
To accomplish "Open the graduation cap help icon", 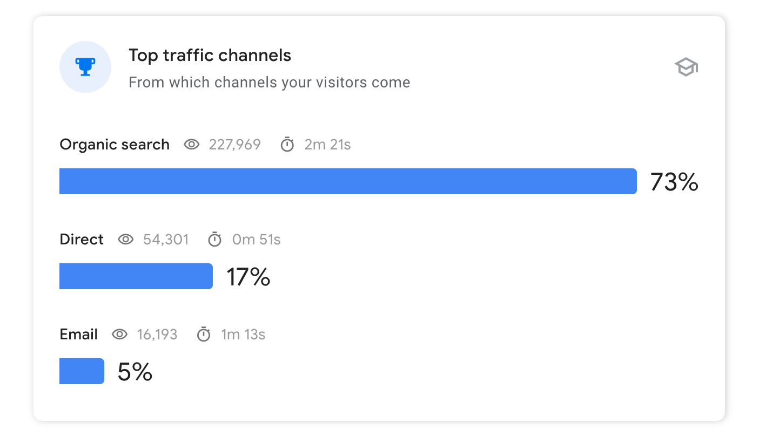I will 686,67.
